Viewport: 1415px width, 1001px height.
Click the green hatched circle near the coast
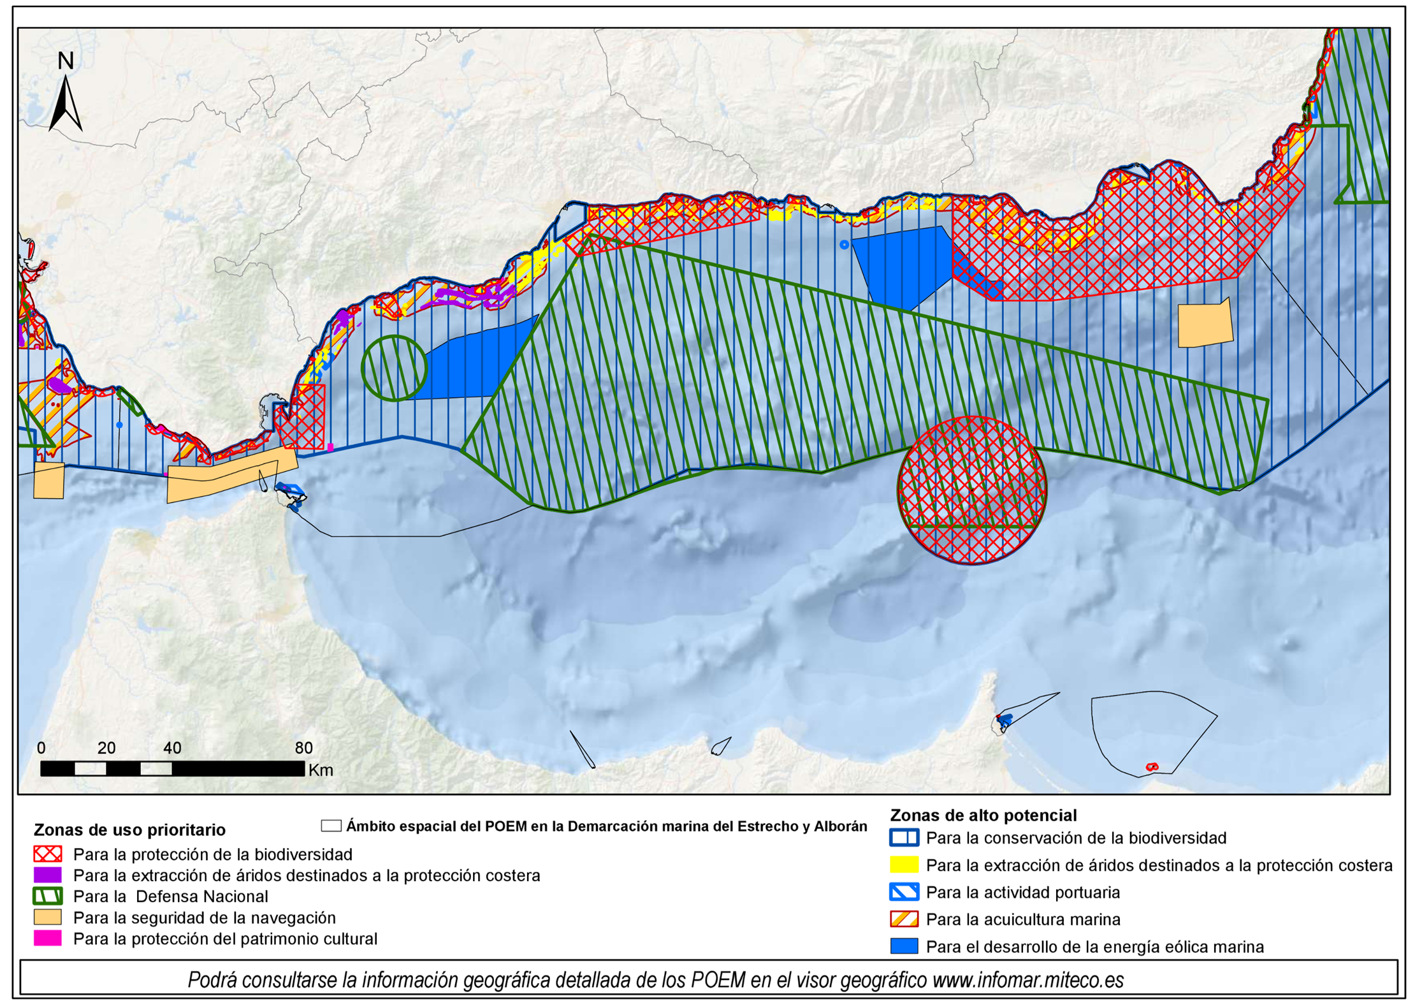(394, 368)
